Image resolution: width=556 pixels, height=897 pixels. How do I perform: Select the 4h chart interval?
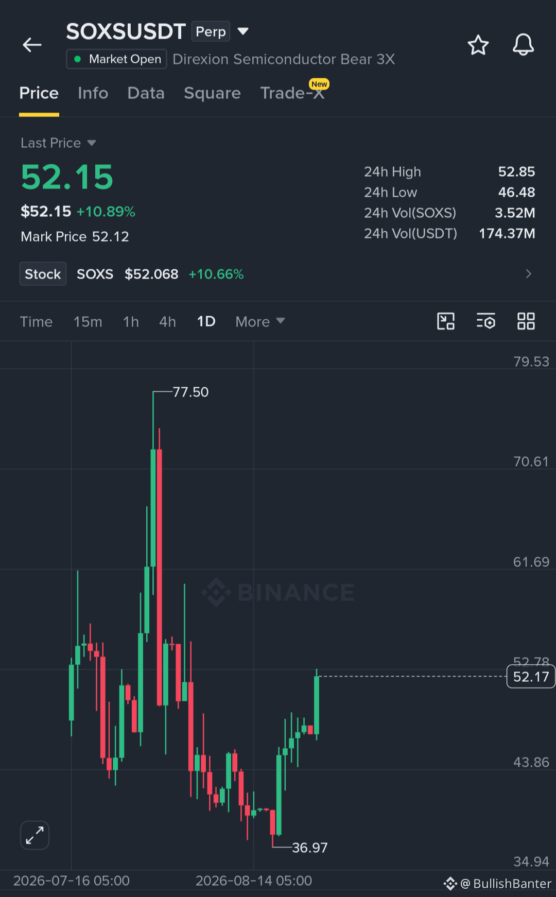click(x=167, y=322)
